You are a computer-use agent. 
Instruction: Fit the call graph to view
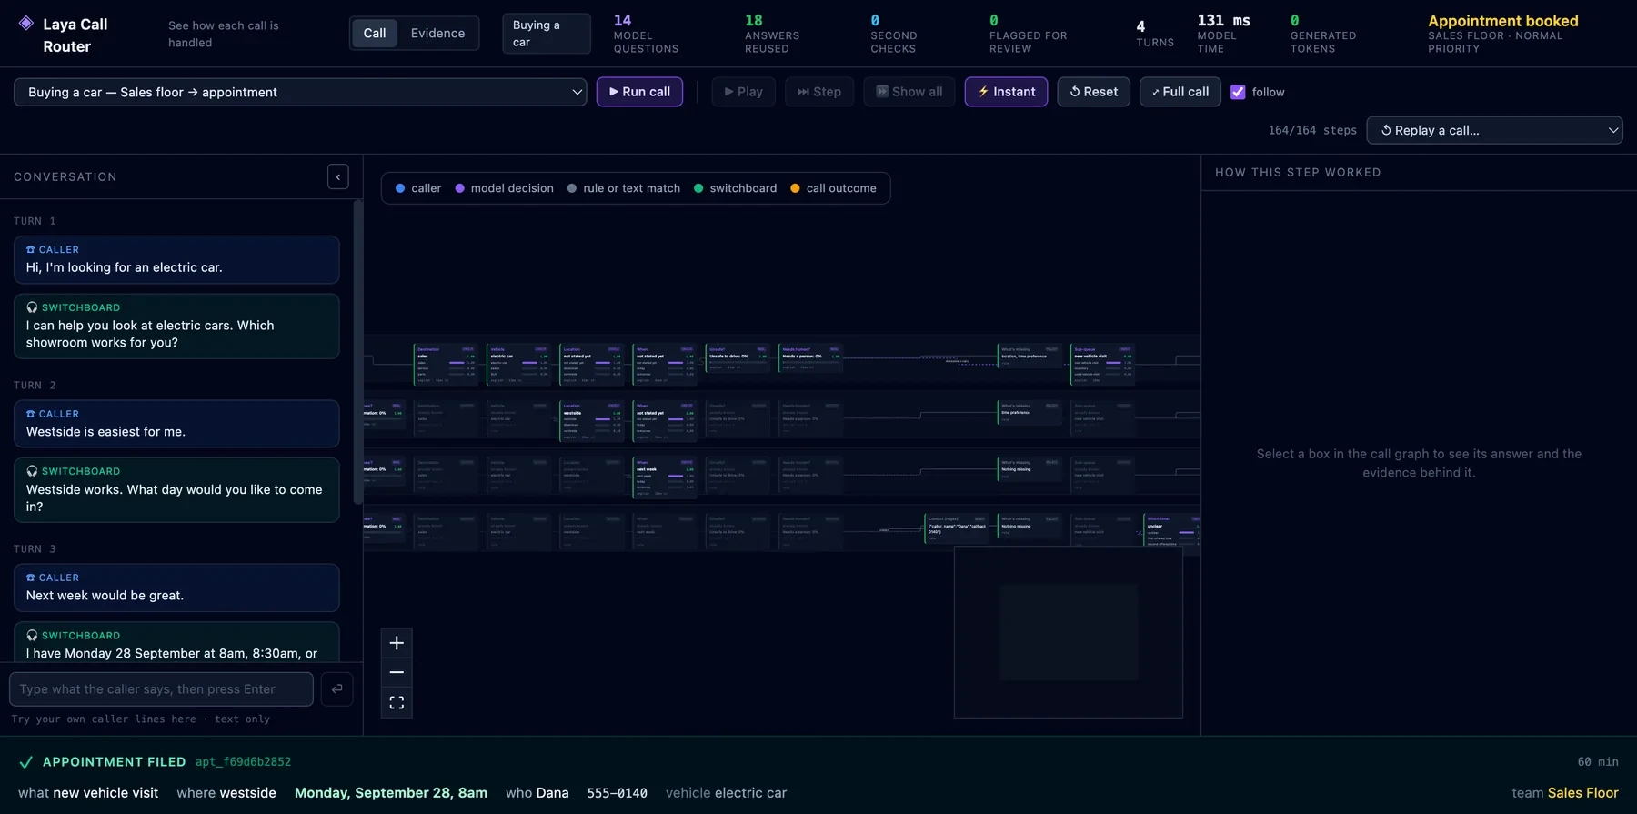(x=397, y=703)
